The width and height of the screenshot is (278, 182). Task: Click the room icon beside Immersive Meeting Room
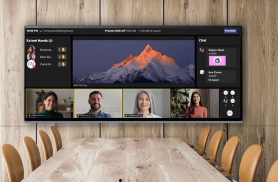(41, 31)
